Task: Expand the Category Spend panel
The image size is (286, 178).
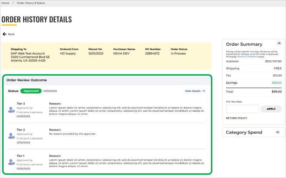Action: pos(278,132)
